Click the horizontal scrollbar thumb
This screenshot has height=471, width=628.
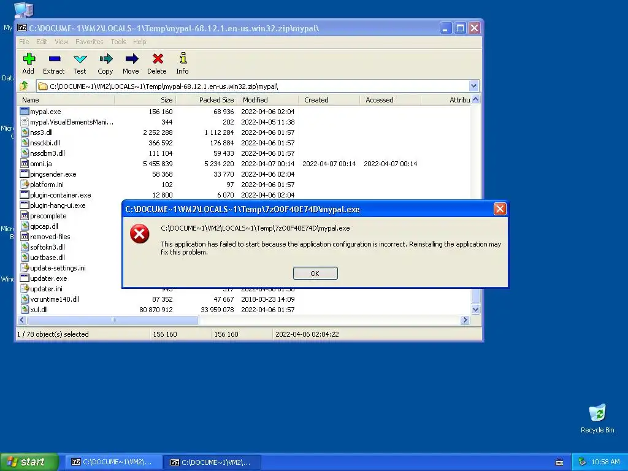(x=113, y=320)
